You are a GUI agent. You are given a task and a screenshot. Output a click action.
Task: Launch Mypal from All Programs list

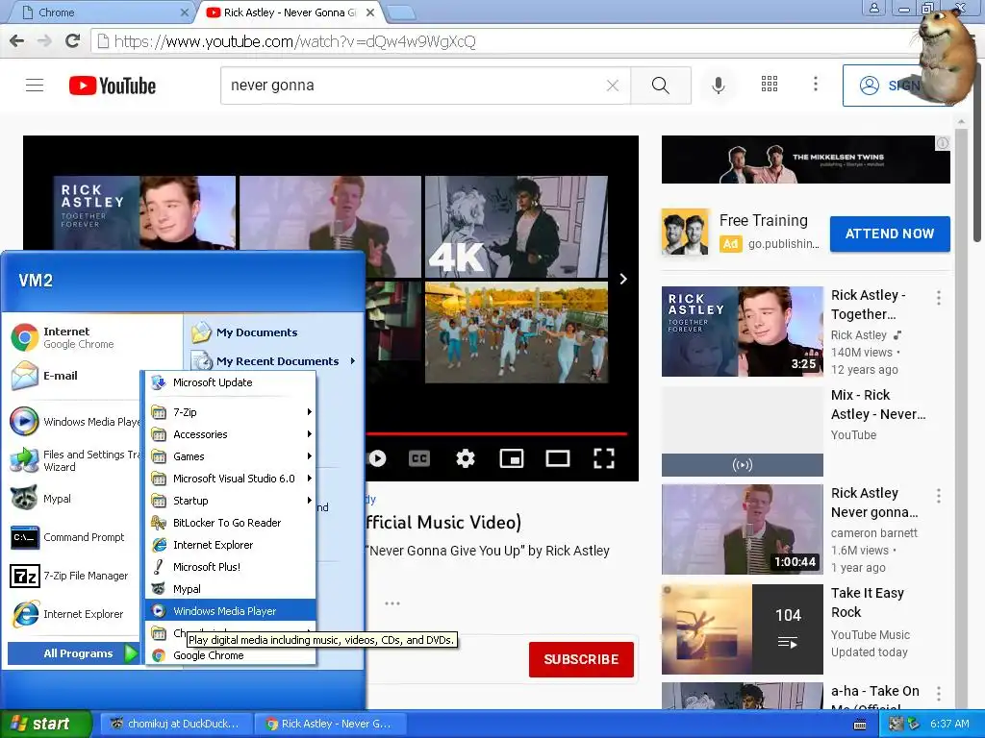(231, 589)
